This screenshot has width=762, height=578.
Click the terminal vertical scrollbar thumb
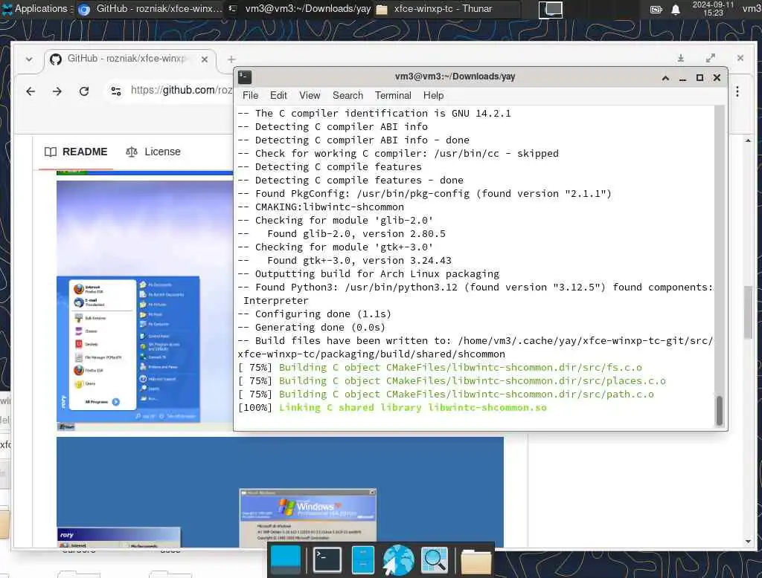coord(720,411)
